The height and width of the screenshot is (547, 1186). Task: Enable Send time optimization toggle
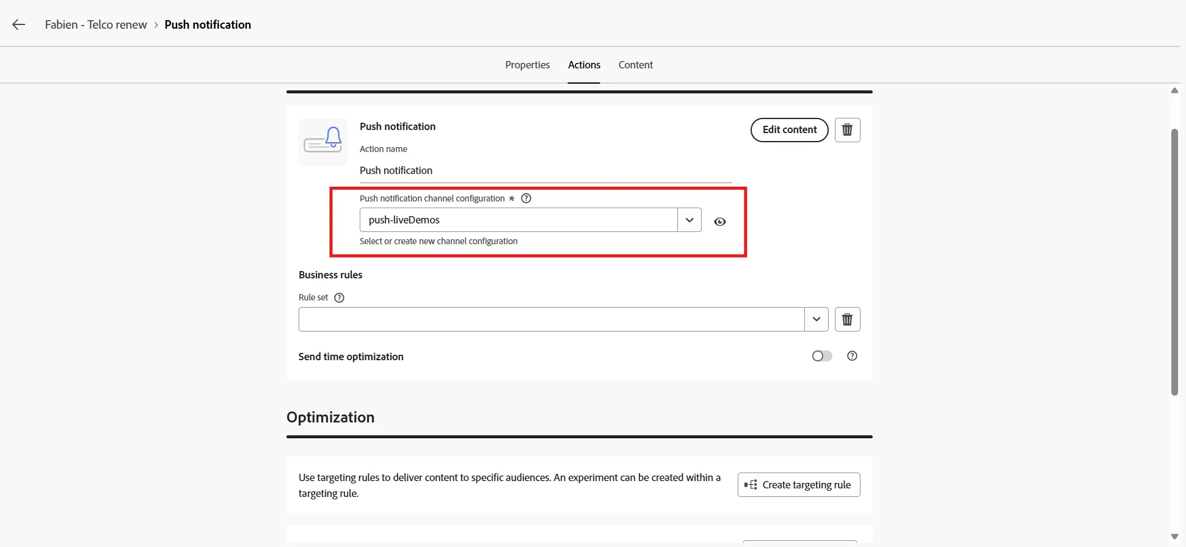click(x=822, y=356)
